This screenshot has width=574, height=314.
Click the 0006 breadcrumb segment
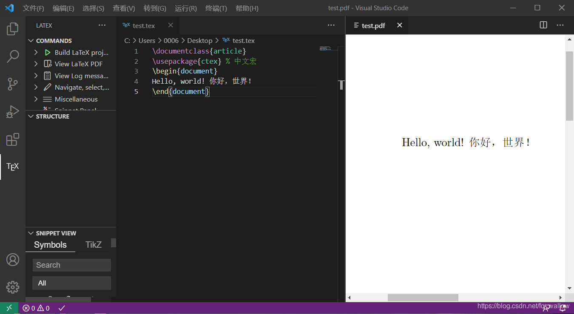171,40
